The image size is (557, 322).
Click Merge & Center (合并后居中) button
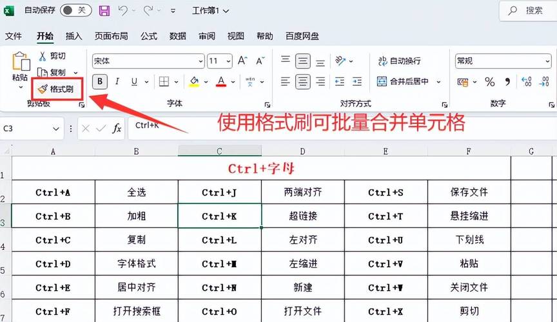[402, 82]
